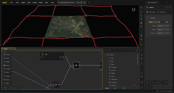This screenshot has height=93, width=174.
Task: Expand the side panel chevron arrow
Action: tap(142, 50)
